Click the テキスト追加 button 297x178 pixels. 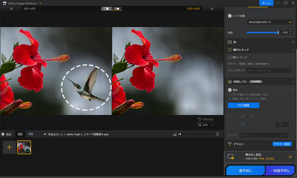coord(282,144)
